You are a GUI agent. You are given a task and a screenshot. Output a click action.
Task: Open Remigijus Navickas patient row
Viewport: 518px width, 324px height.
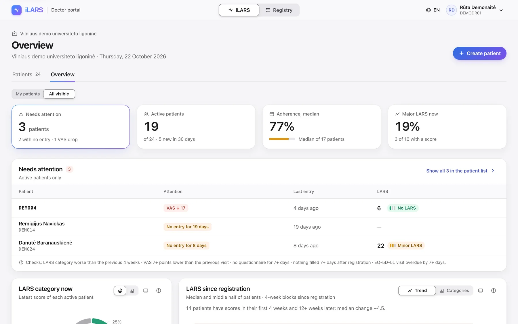pos(259,227)
